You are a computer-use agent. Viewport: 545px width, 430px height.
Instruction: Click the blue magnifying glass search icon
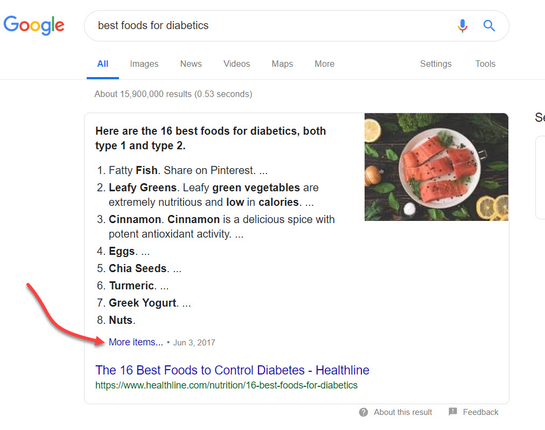click(x=489, y=25)
